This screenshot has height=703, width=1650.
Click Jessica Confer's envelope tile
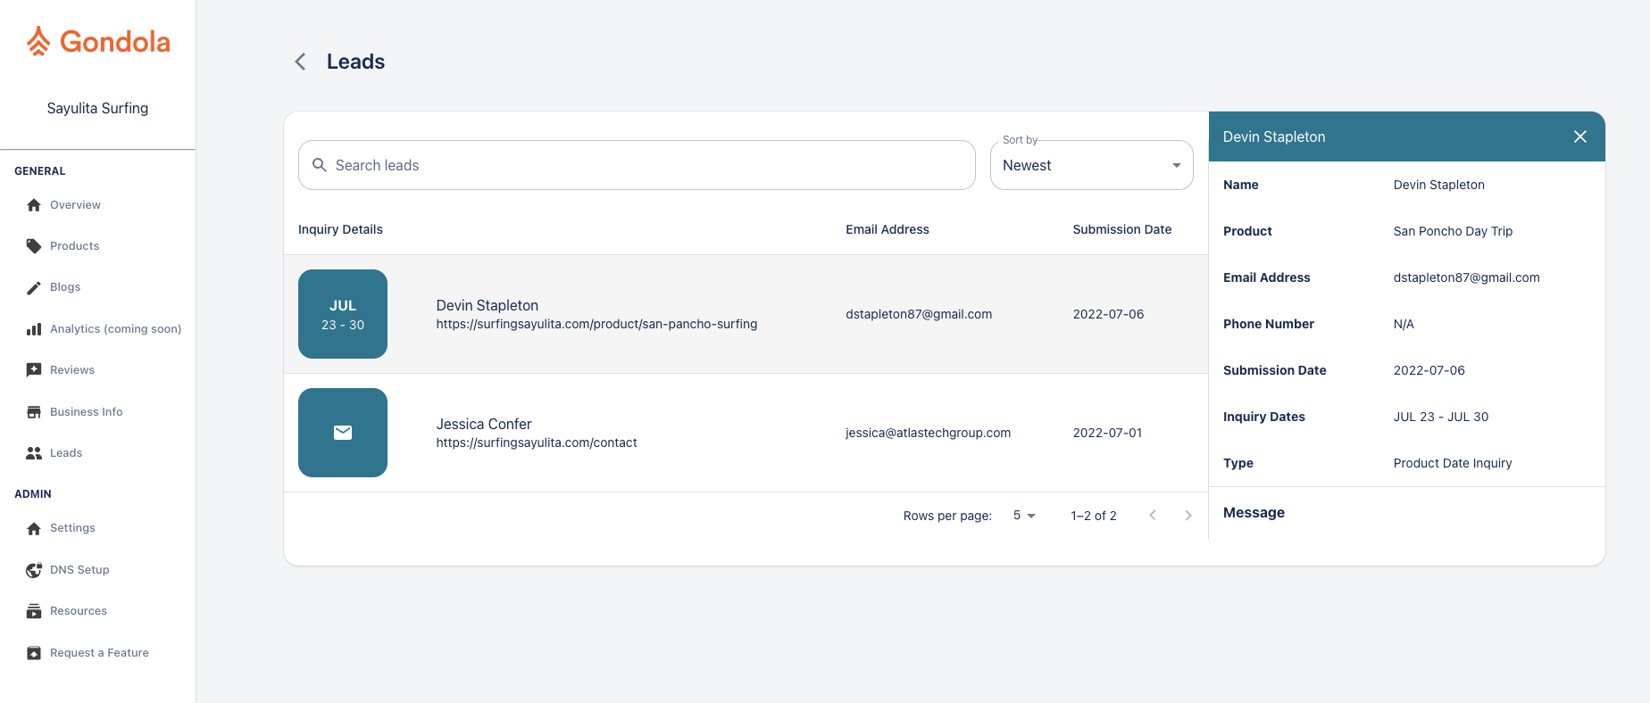click(x=343, y=433)
